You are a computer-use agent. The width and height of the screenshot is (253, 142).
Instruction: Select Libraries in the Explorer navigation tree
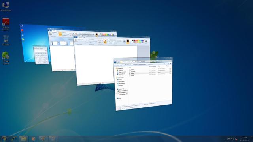(x=120, y=78)
